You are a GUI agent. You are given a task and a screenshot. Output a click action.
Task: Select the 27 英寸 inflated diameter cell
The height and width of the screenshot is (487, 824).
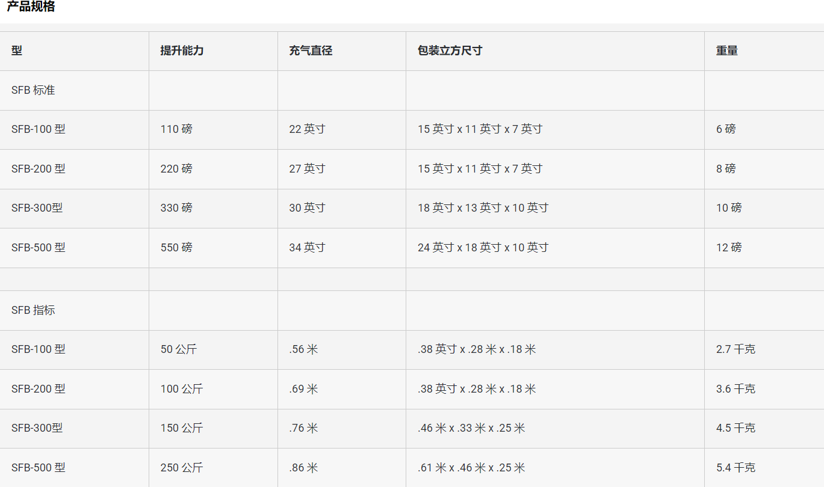coord(307,169)
